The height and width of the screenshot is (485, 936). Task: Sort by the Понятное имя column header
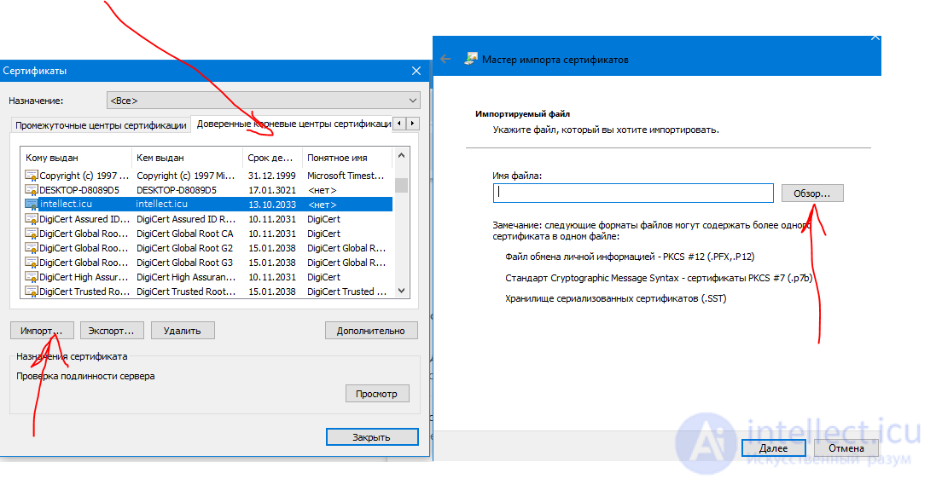346,158
